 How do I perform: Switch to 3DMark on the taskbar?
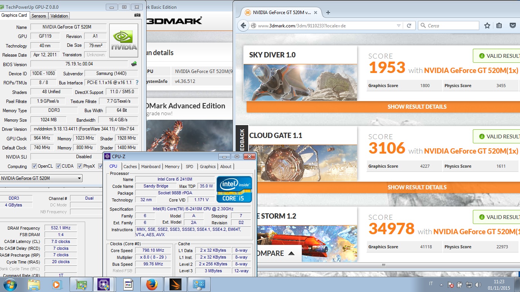pyautogui.click(x=175, y=284)
